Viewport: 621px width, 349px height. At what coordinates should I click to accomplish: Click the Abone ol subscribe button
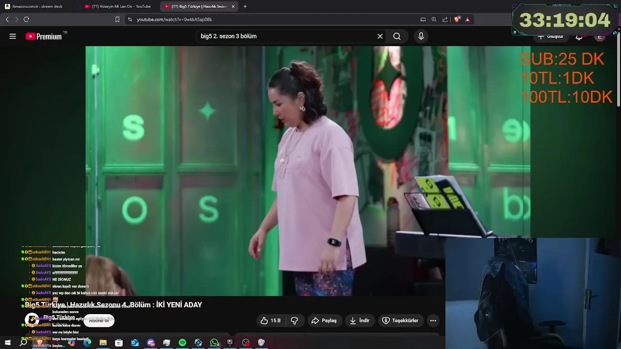tap(99, 320)
